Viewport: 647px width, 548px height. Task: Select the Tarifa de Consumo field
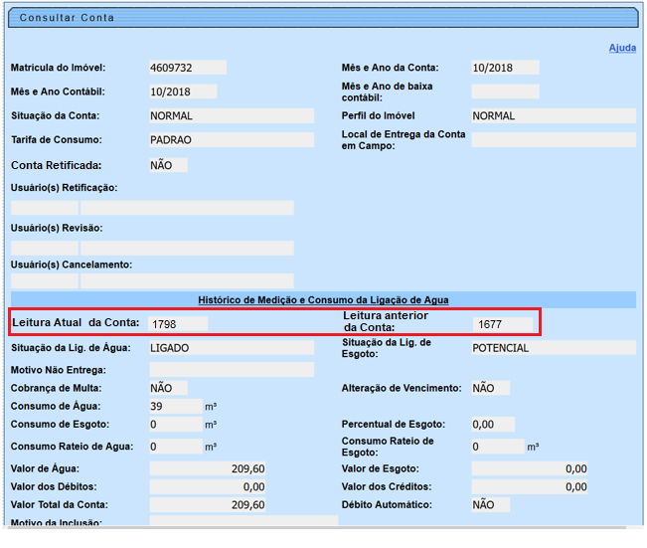(x=231, y=140)
